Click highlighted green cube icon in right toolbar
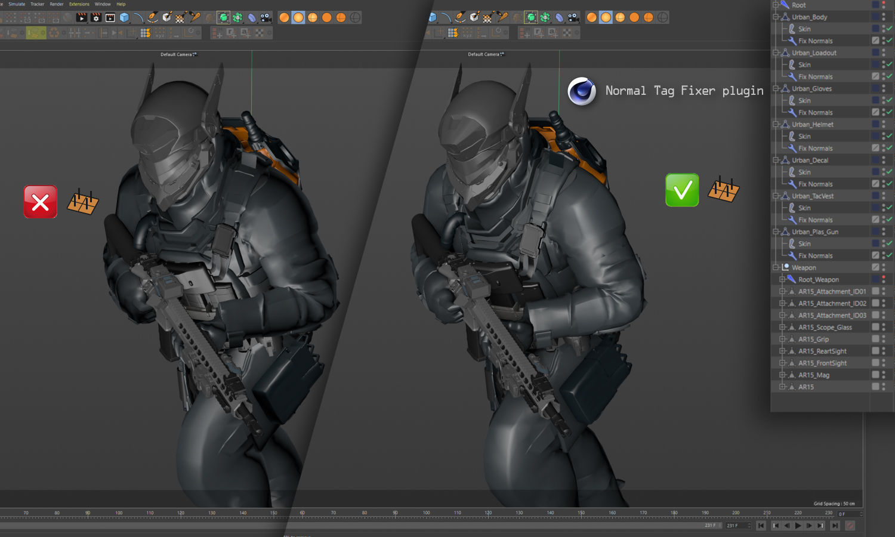The image size is (895, 537). coord(531,17)
